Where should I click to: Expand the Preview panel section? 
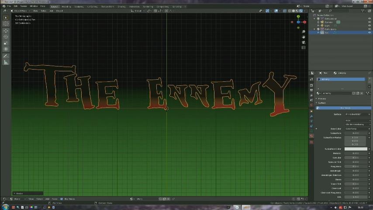pos(322,99)
